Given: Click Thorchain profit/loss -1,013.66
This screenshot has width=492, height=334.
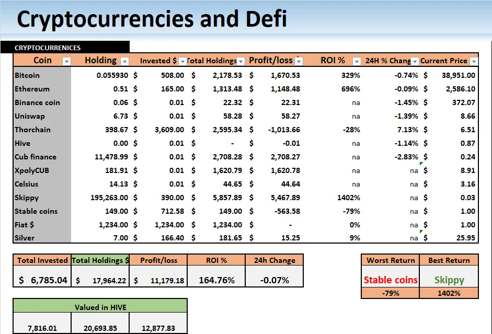Looking at the screenshot, I should tap(284, 130).
